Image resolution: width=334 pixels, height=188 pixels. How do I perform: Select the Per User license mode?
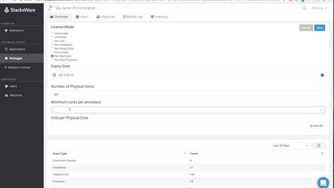[52, 41]
